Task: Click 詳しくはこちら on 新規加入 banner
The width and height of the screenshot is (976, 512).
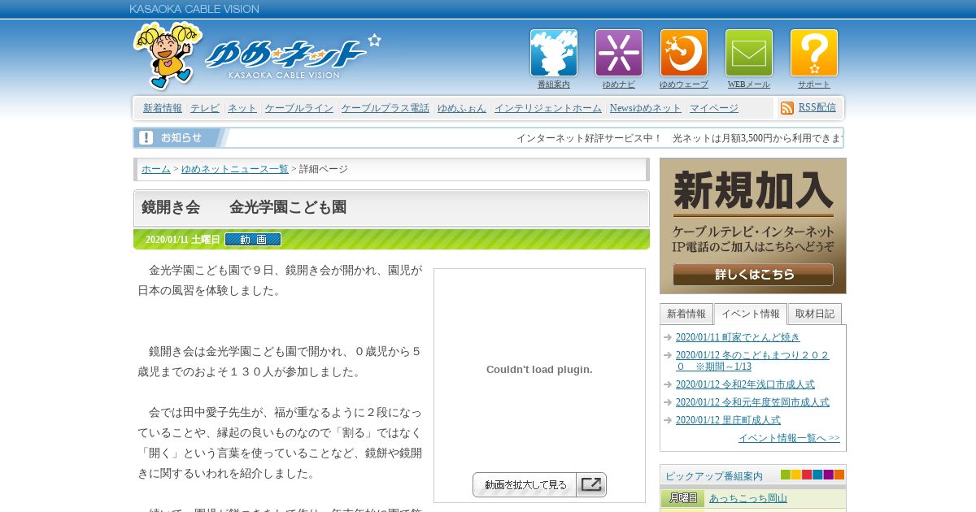Action: [x=753, y=275]
